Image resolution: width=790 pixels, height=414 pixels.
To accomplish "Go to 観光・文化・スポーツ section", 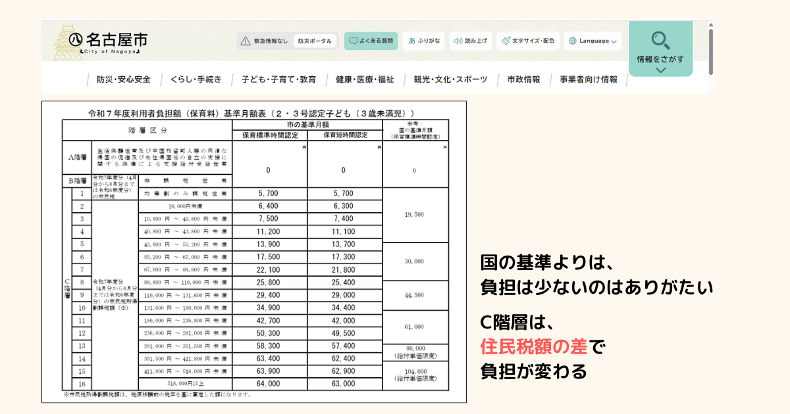I will (x=450, y=80).
